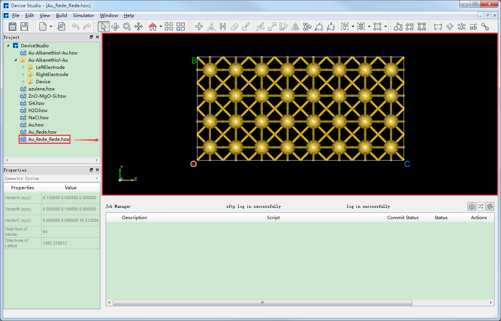501x321 pixels.
Task: Select the arrow selection tool
Action: point(103,26)
